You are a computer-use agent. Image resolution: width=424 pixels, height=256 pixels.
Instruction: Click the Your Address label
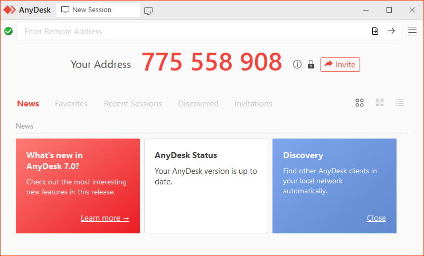click(101, 64)
